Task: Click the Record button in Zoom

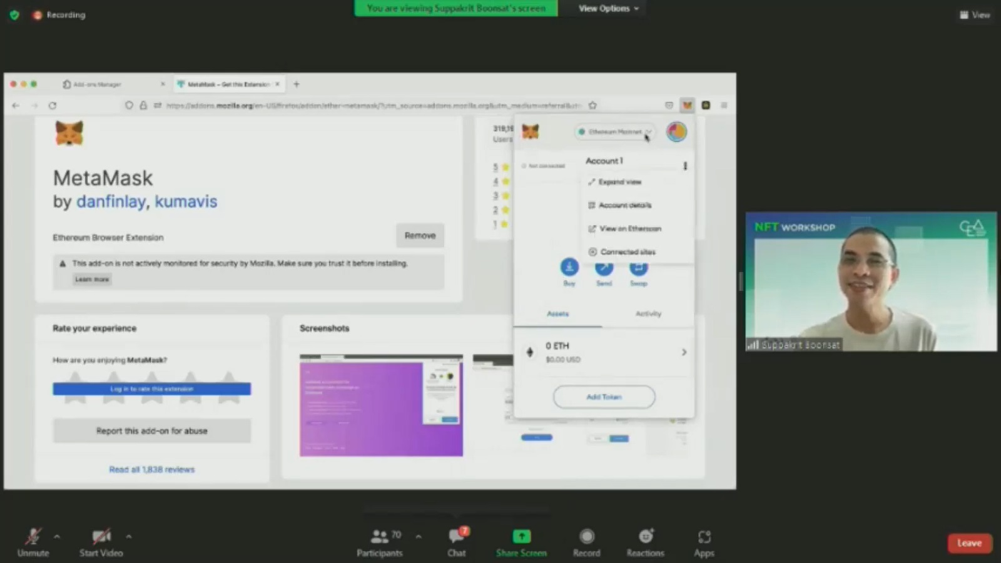Action: (x=586, y=542)
